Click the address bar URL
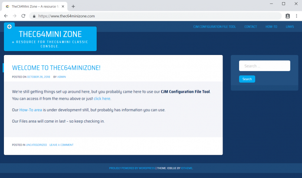Screen dimensions: 302x178 click(66, 16)
